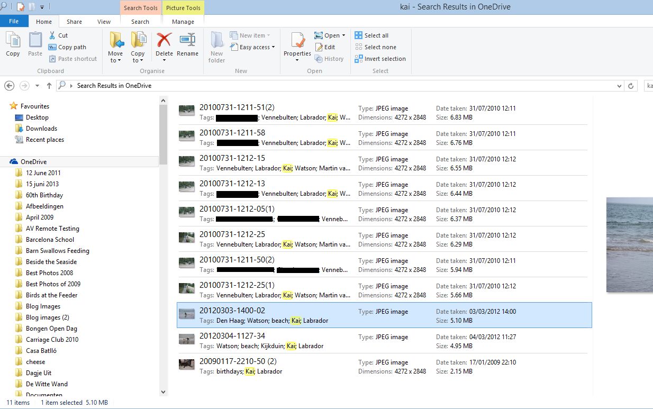Select the 20120304-1127-34 result

(384, 341)
